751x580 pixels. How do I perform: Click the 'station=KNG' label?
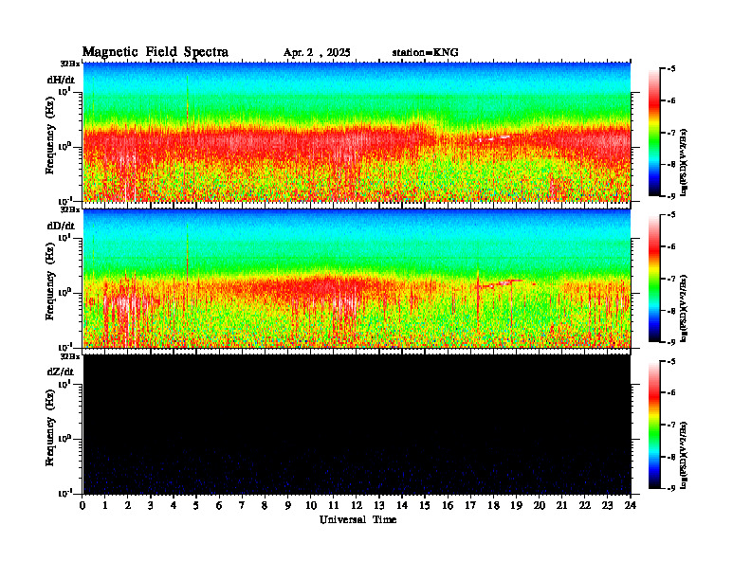tap(425, 52)
